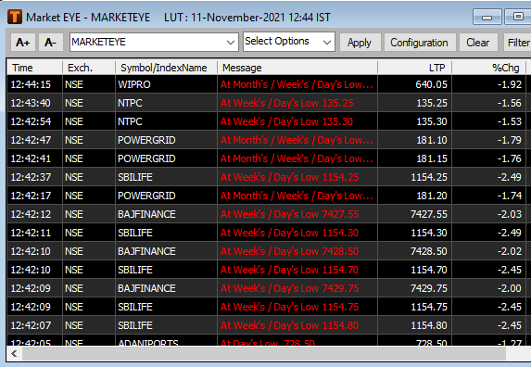
Task: Click the horizontal scrollbar left arrow
Action: tap(14, 354)
